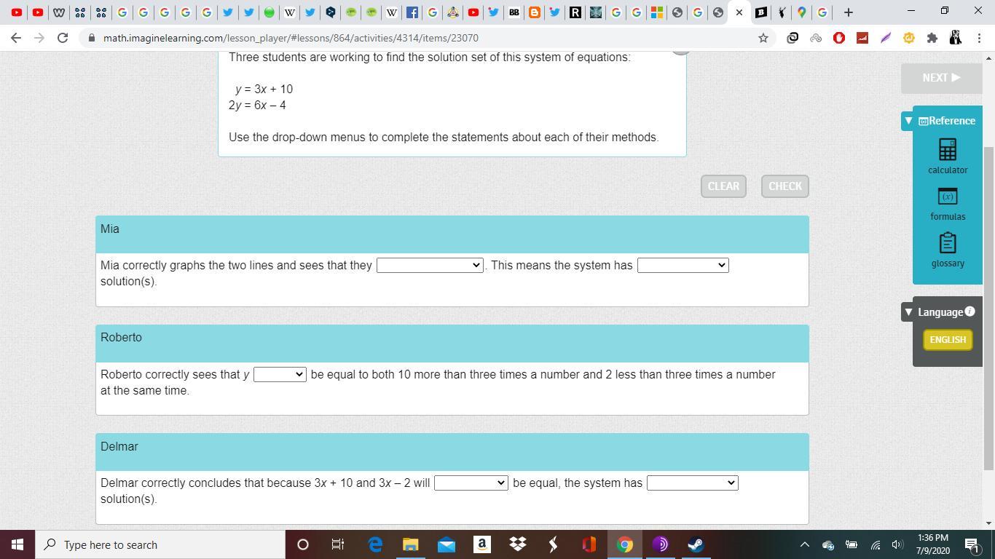Open Delmar's drop-down before 'be equal'
This screenshot has width=995, height=559.
pyautogui.click(x=471, y=483)
